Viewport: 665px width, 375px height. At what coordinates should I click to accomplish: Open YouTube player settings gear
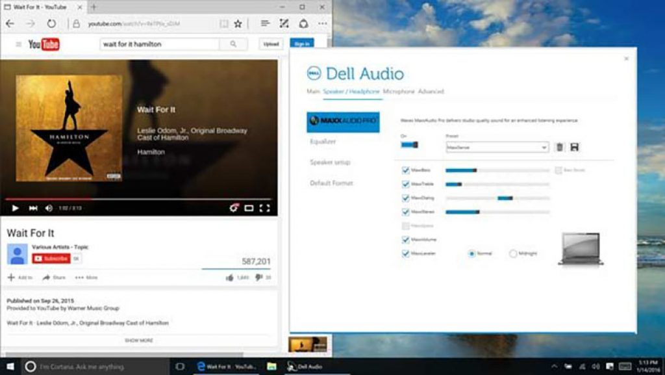(x=234, y=208)
